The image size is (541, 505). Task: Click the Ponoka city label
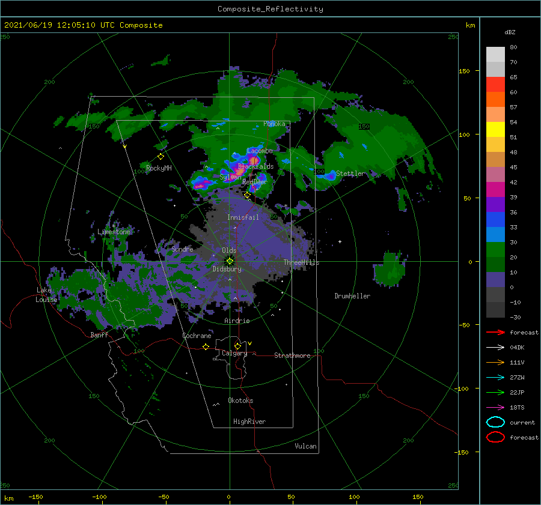[274, 124]
